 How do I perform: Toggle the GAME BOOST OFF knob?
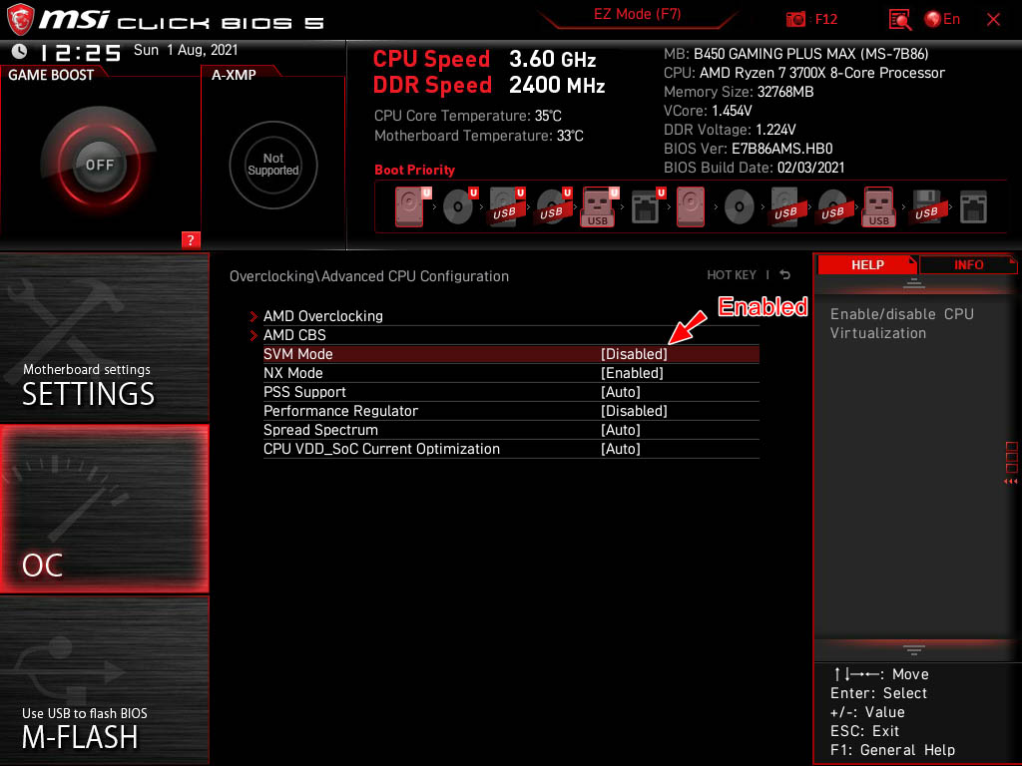99,165
